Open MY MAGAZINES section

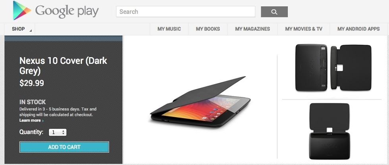(x=252, y=29)
